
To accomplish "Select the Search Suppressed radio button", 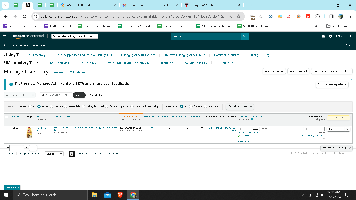I will pos(106,106).
